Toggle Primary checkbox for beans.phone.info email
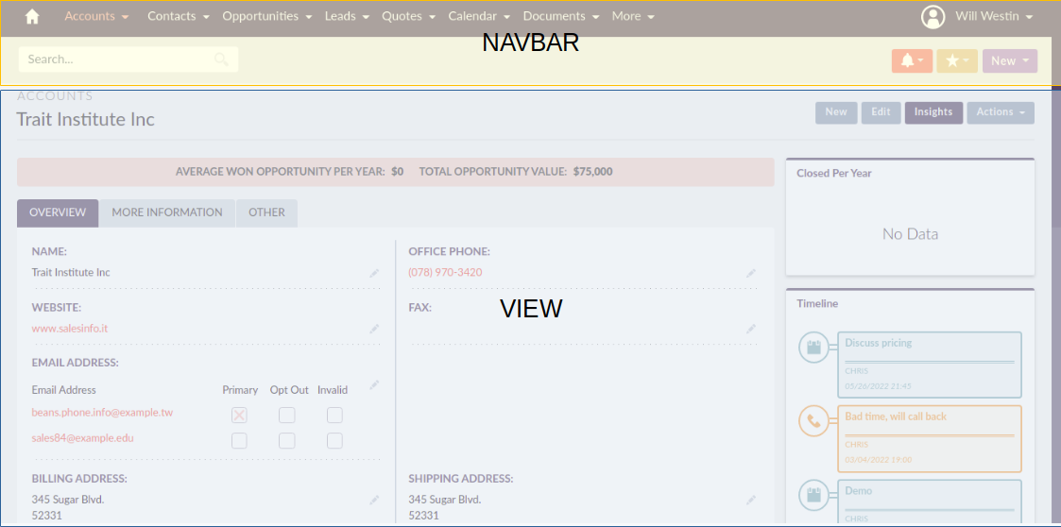Viewport: 1061px width, 527px height. tap(239, 415)
